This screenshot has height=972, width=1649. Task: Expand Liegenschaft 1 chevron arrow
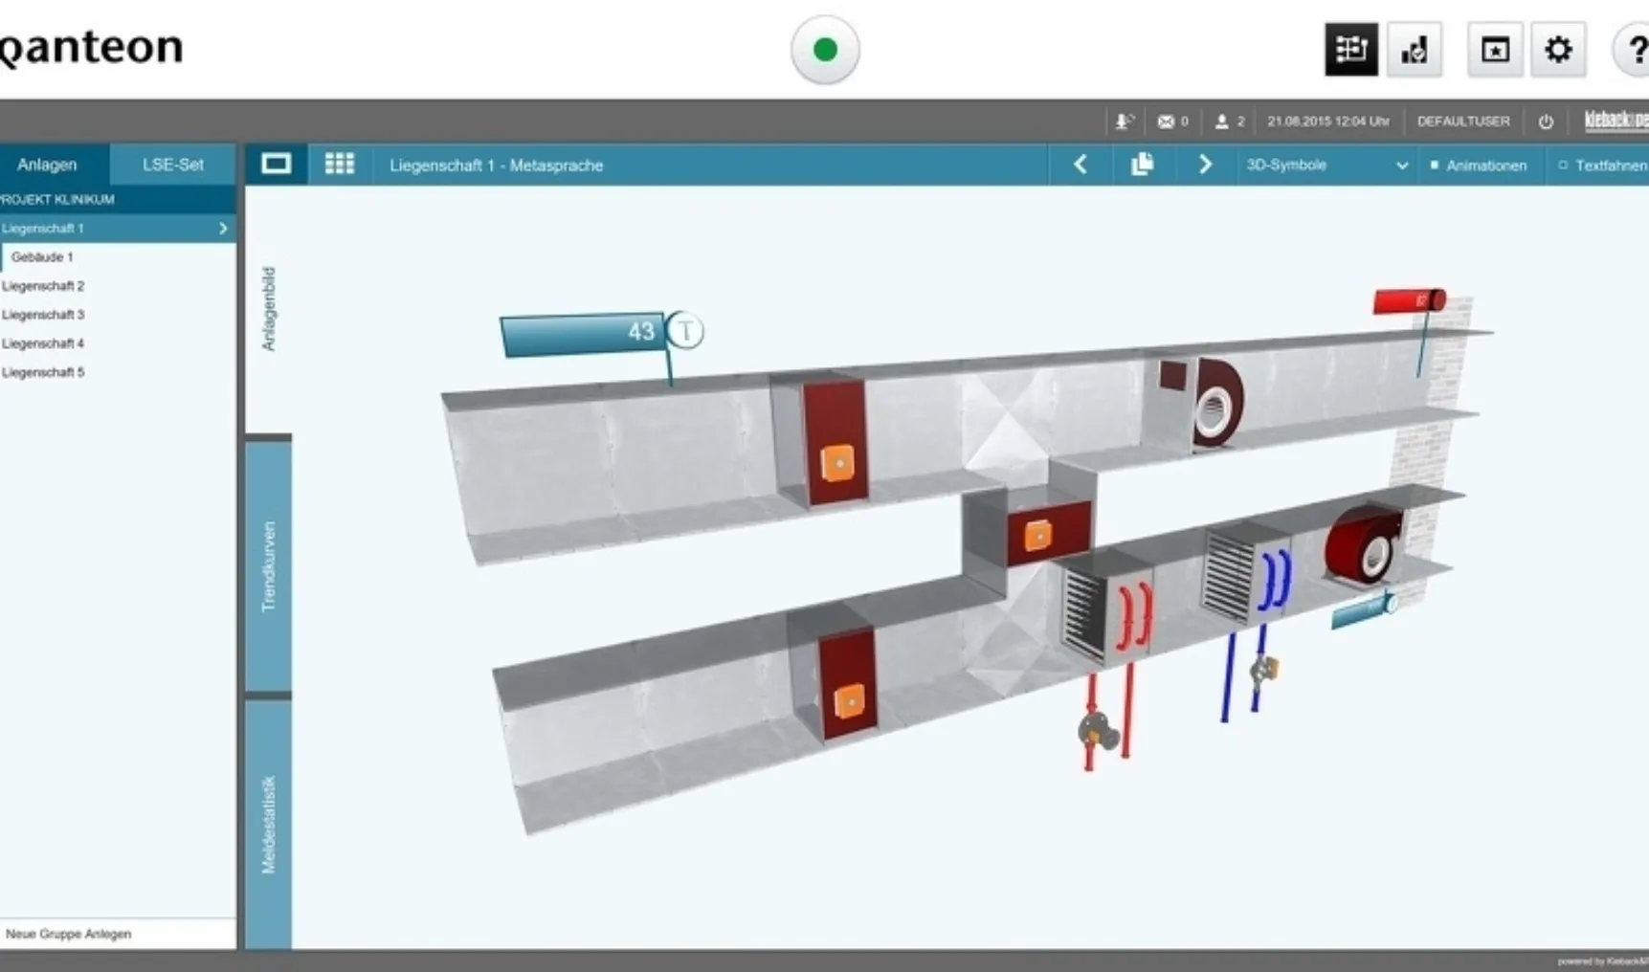coord(223,229)
